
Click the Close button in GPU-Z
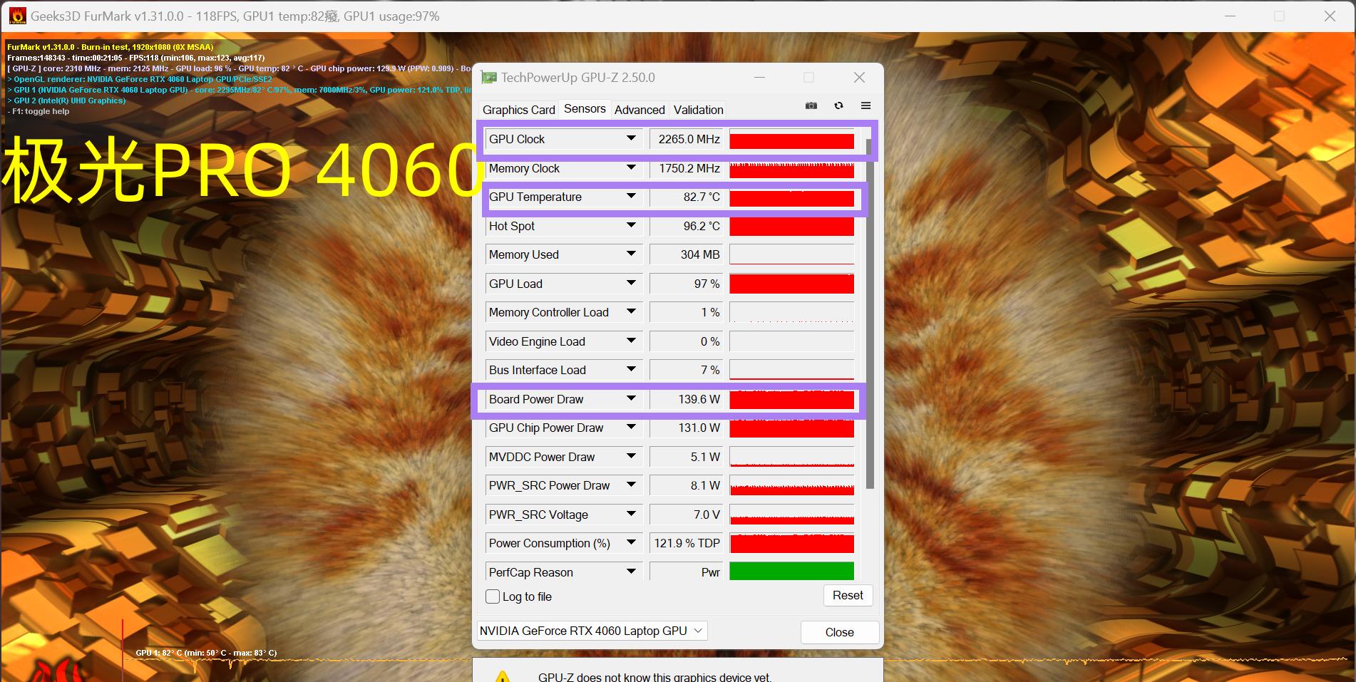click(x=839, y=632)
